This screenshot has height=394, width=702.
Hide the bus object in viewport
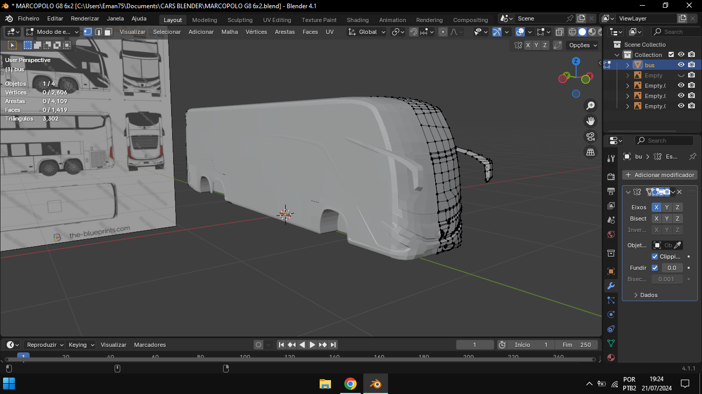point(681,65)
